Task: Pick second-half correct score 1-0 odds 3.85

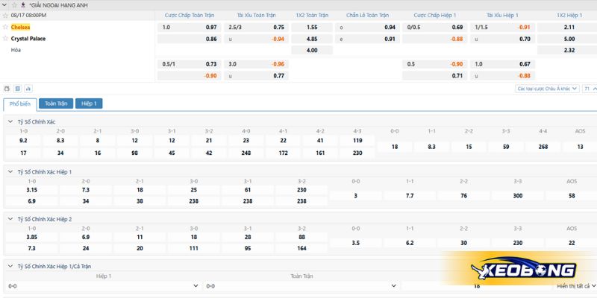Action: (32, 237)
